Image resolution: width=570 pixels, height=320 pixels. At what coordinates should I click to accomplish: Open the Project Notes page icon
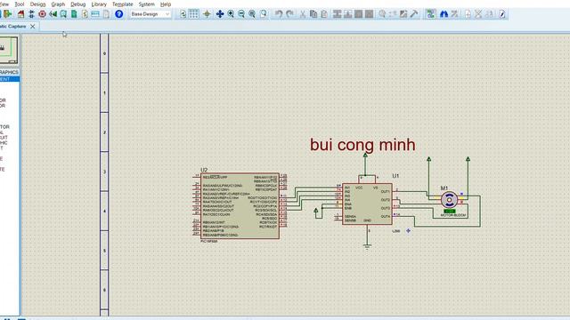click(106, 14)
